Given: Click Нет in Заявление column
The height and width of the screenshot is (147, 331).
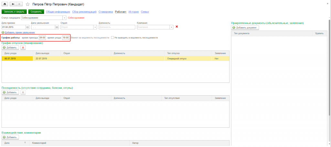Looking at the screenshot, I should tap(220, 58).
